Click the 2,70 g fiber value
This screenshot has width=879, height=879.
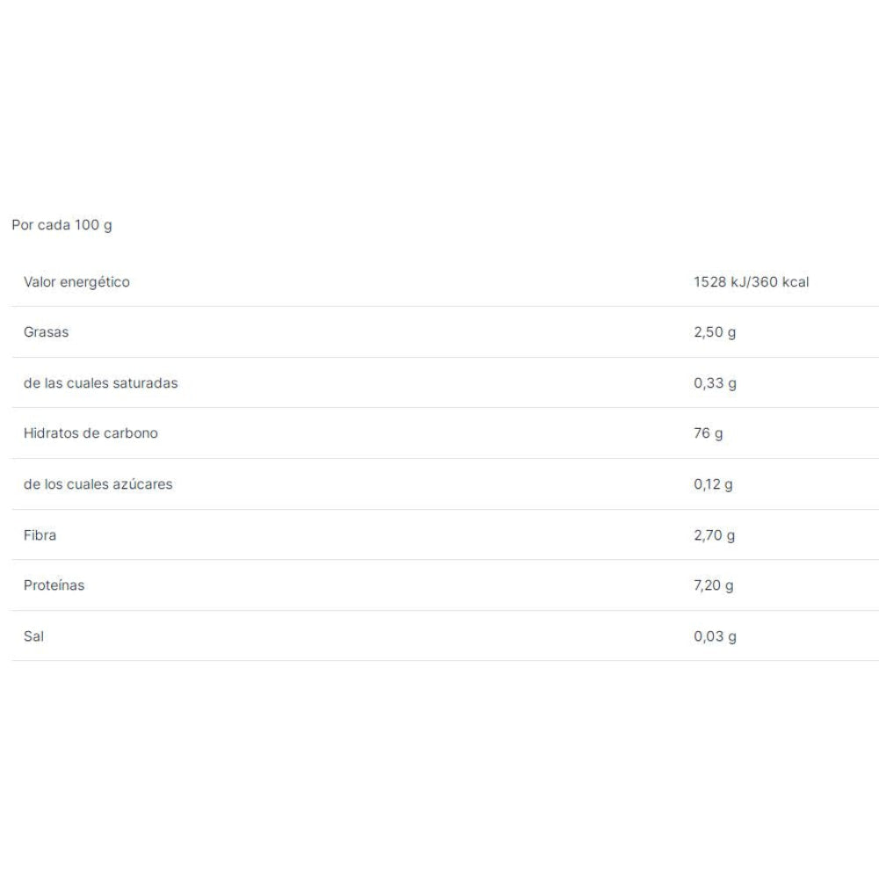(715, 534)
